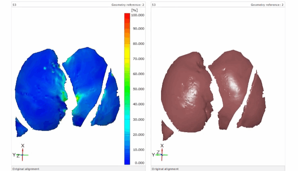Click the 100.000 legend maximum value
Image resolution: width=298 pixels, height=171 pixels.
pyautogui.click(x=138, y=15)
